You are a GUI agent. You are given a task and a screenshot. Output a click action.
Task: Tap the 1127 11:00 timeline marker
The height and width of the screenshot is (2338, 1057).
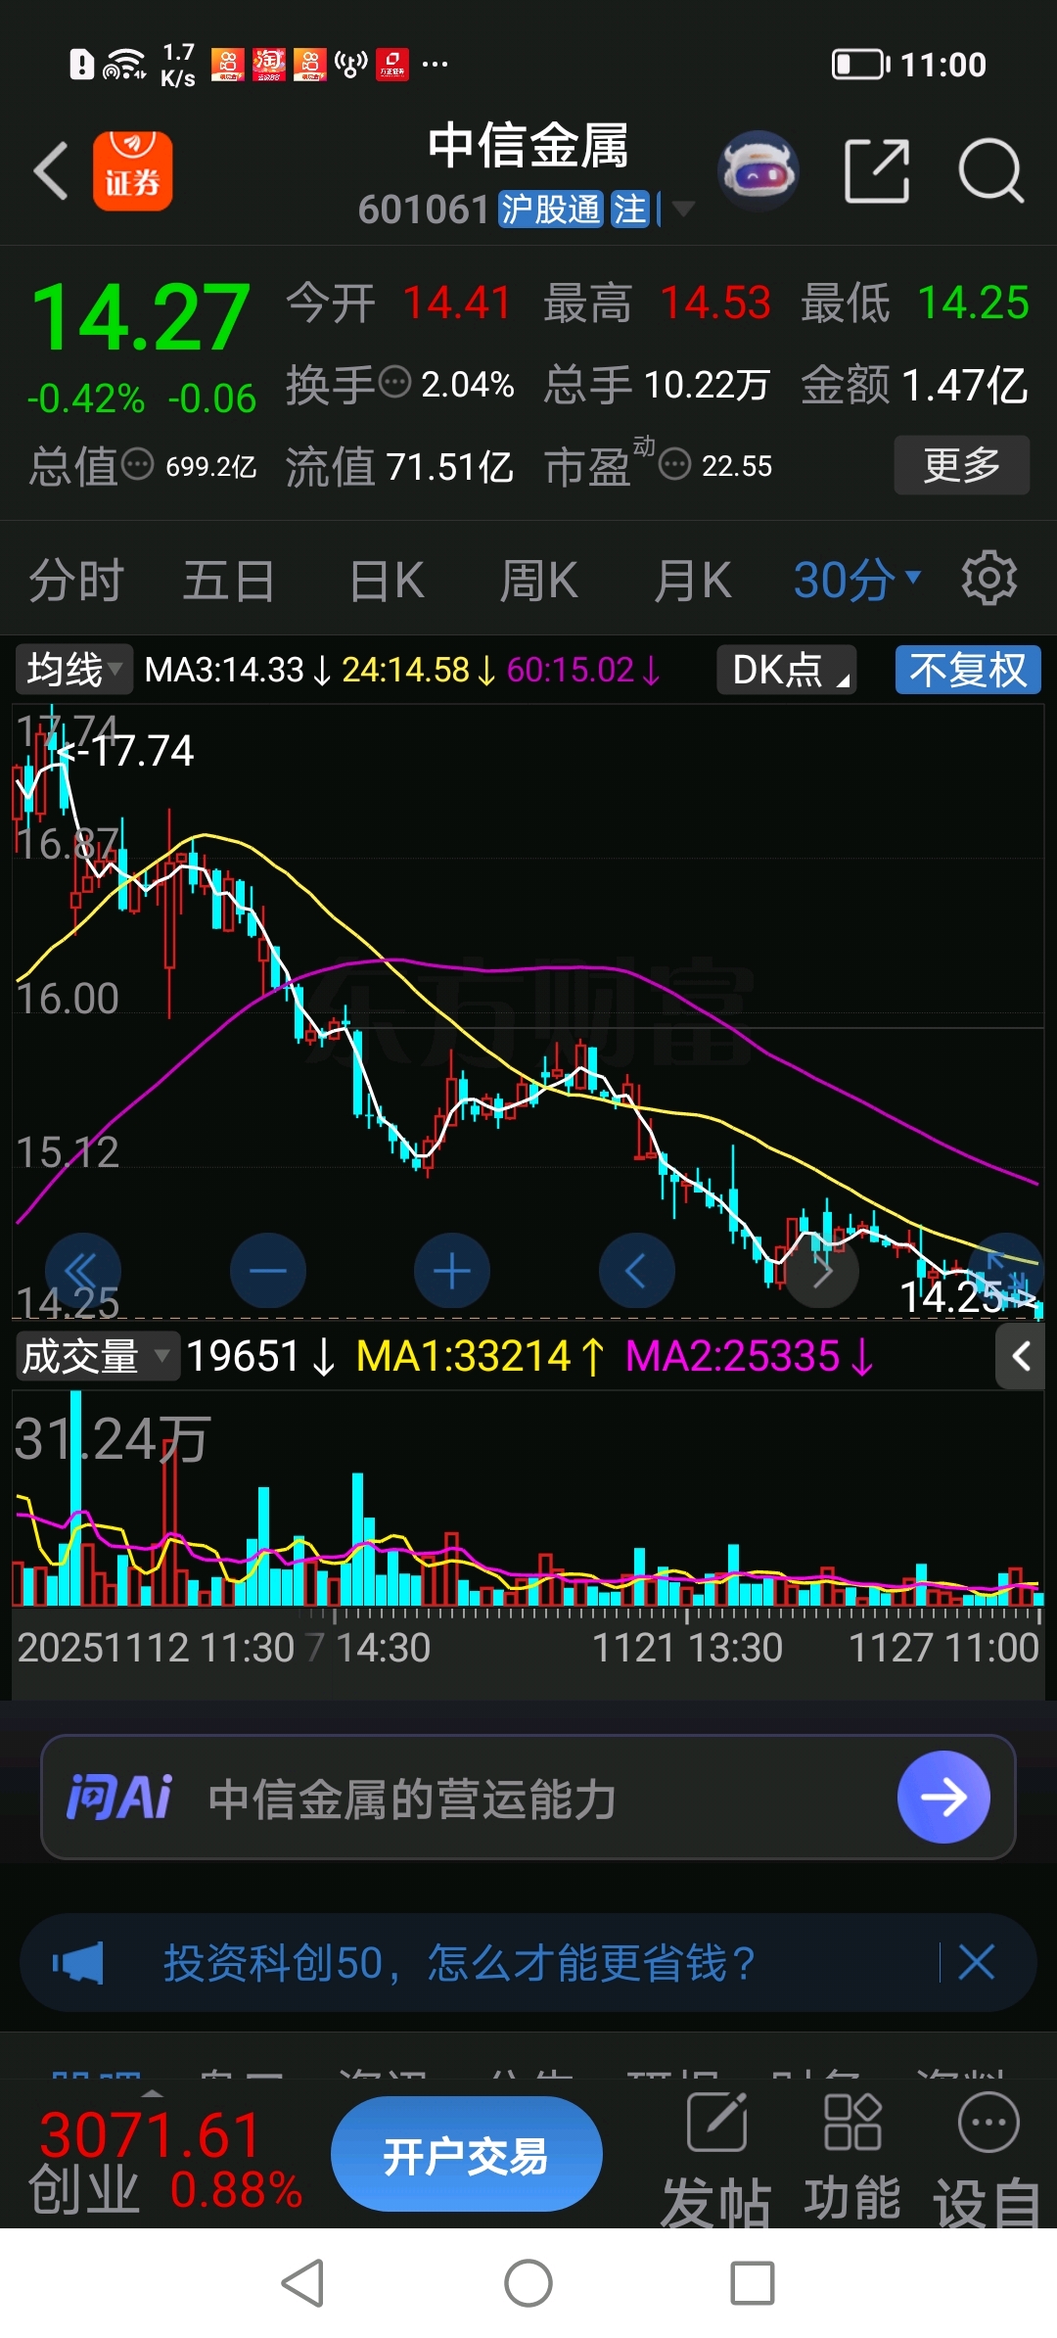(943, 1648)
